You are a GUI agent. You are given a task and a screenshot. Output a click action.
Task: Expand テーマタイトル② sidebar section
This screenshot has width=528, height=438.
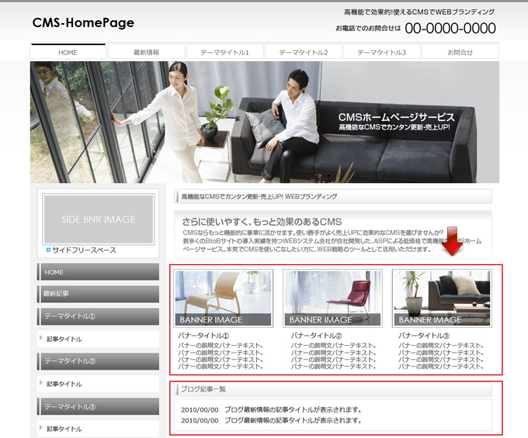pos(98,361)
